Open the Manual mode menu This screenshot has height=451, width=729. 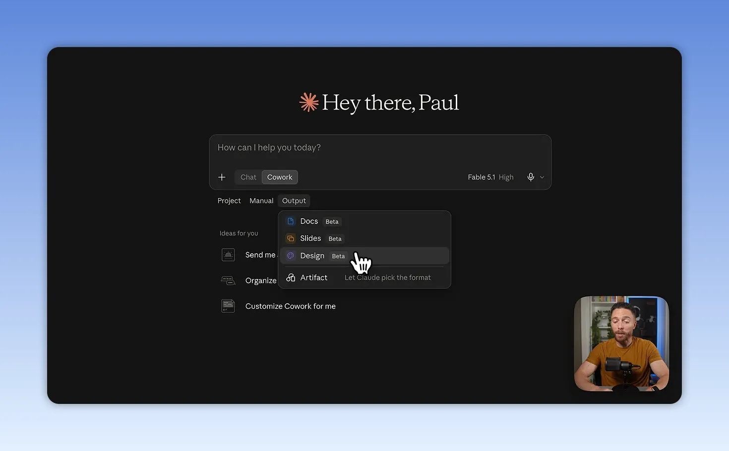pos(261,201)
